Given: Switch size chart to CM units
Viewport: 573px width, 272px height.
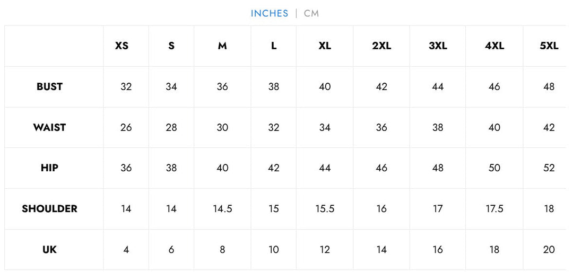Looking at the screenshot, I should click(x=311, y=13).
